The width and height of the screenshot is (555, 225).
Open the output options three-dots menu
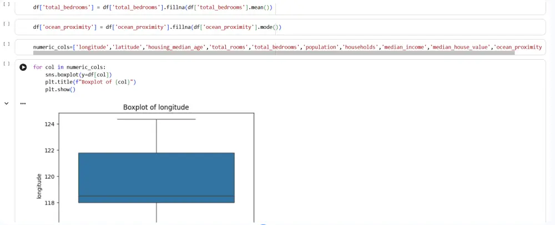23,104
